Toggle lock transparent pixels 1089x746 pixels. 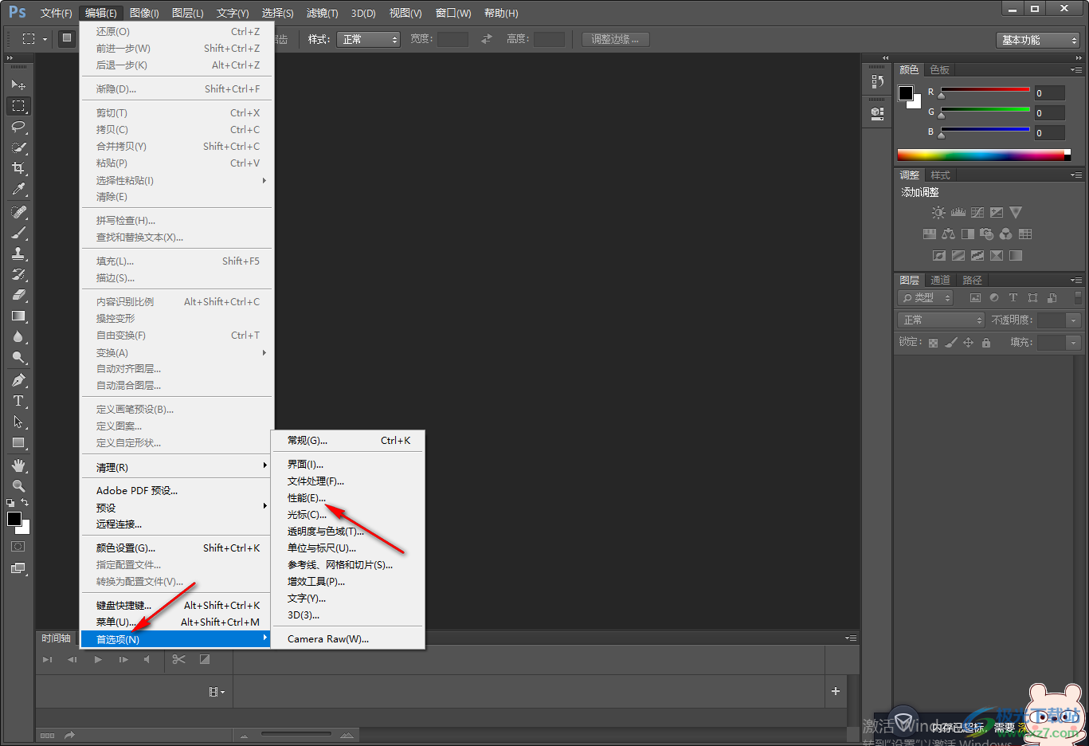(x=934, y=343)
